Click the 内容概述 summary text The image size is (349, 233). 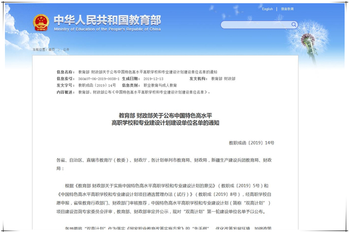click(x=145, y=92)
